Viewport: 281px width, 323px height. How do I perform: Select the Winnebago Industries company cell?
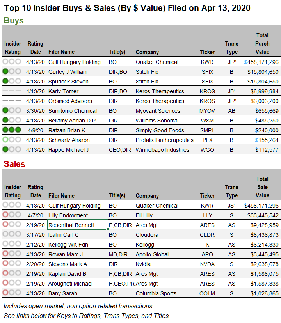[x=162, y=150]
